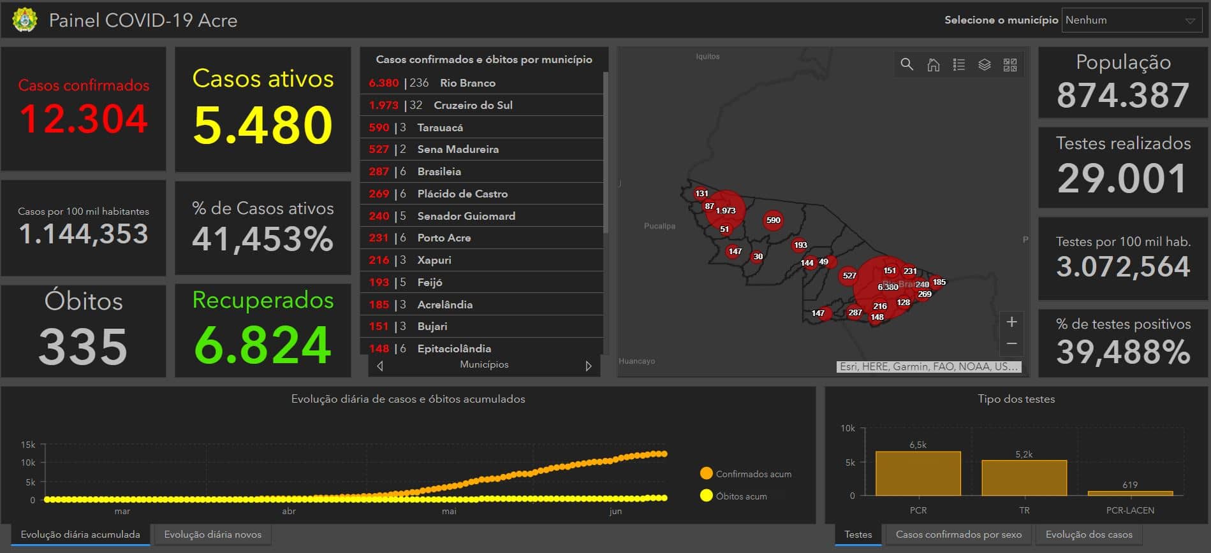This screenshot has width=1211, height=553.
Task: Open the basemap gallery grid icon
Action: 1010,64
